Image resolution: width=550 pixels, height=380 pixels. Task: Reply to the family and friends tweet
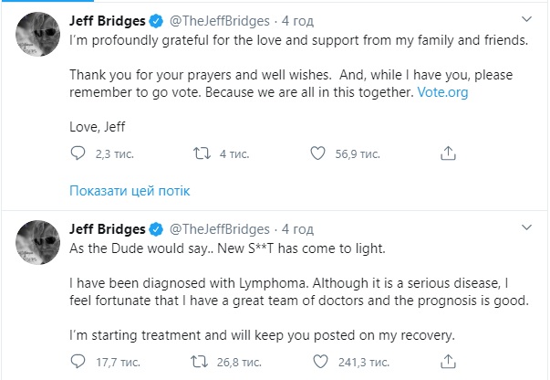click(x=77, y=154)
